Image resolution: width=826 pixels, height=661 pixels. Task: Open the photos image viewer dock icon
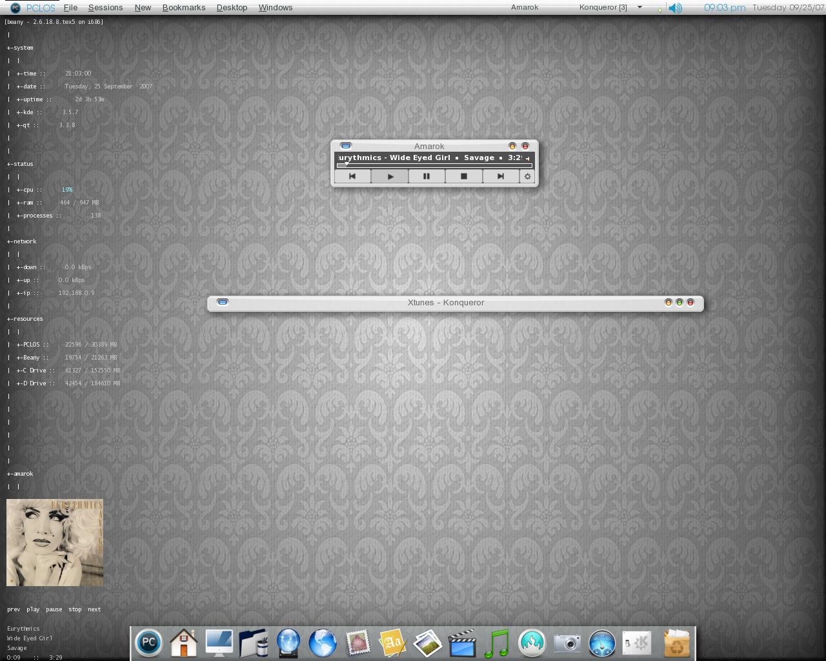click(x=427, y=643)
